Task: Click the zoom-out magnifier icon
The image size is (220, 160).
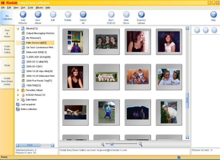Action: pyautogui.click(x=103, y=144)
